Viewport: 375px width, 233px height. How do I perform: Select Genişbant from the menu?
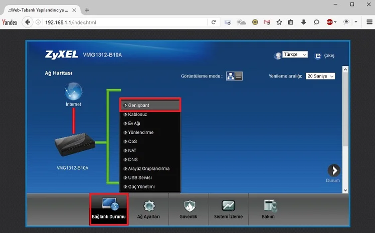[x=150, y=105]
